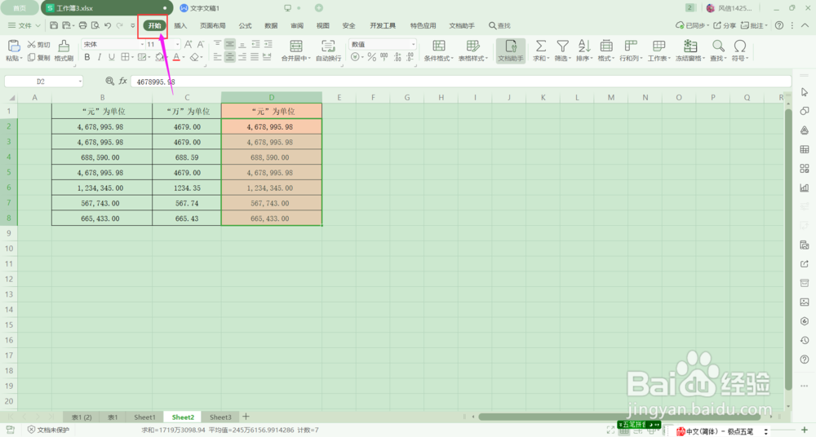This screenshot has height=437, width=816.
Task: Open the 插入 Insert ribbon tab
Action: pos(180,25)
